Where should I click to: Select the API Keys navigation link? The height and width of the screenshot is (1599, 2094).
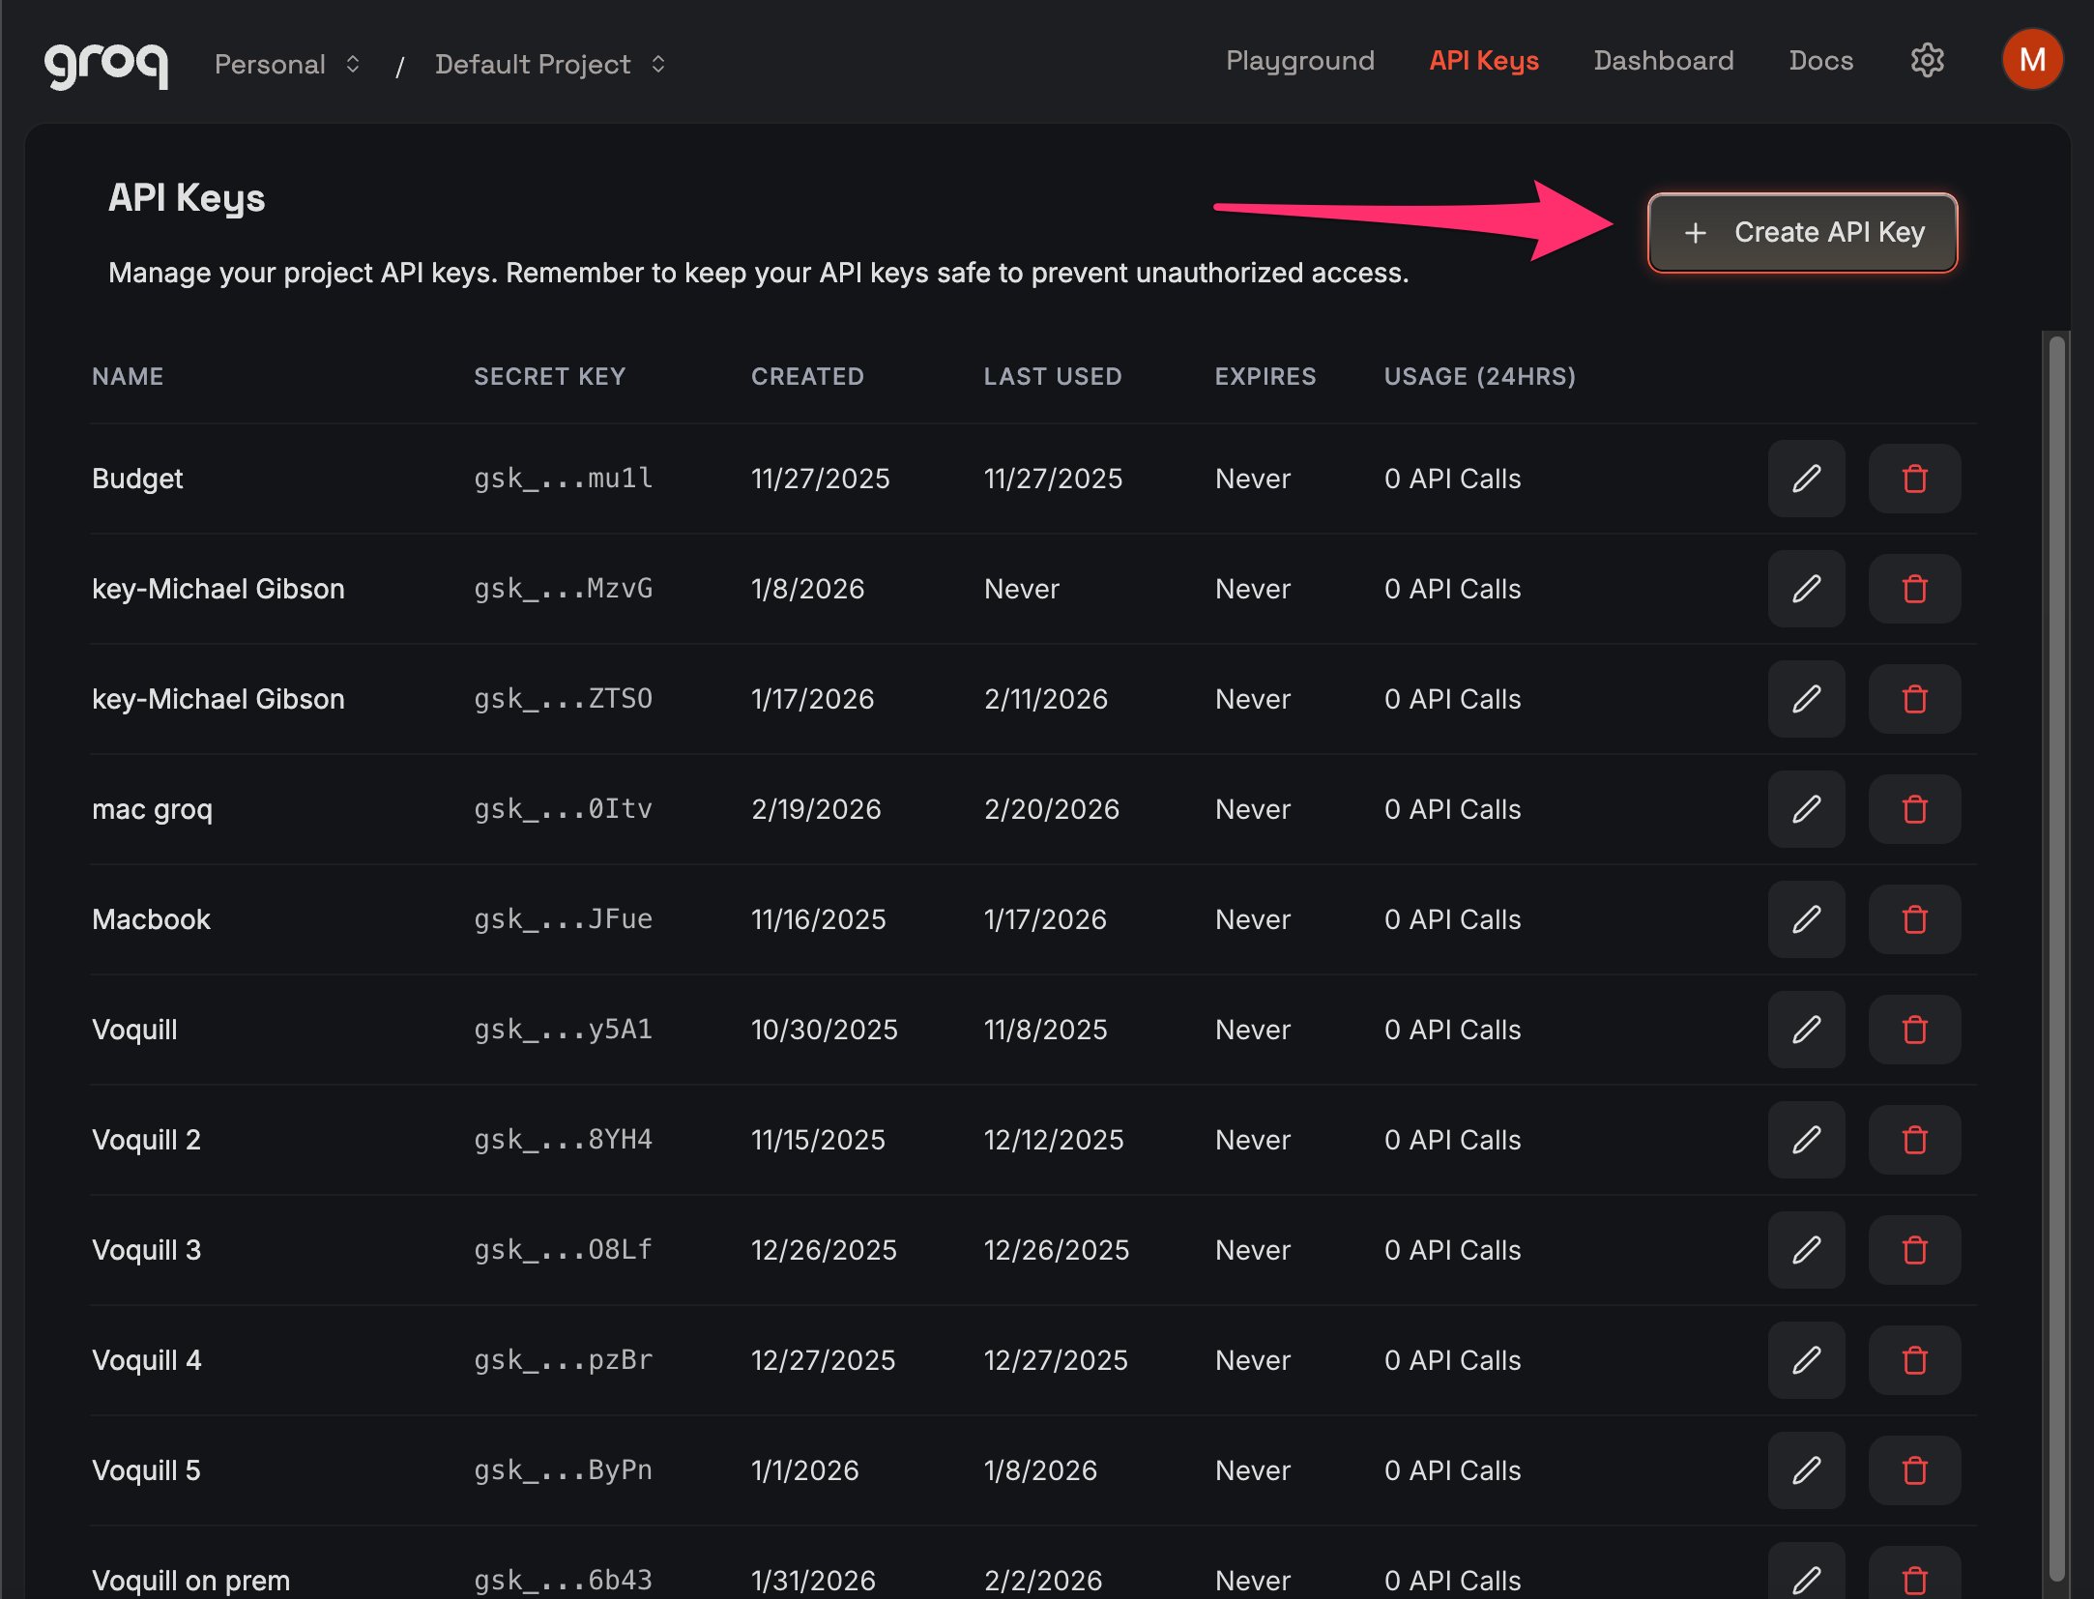pos(1484,60)
